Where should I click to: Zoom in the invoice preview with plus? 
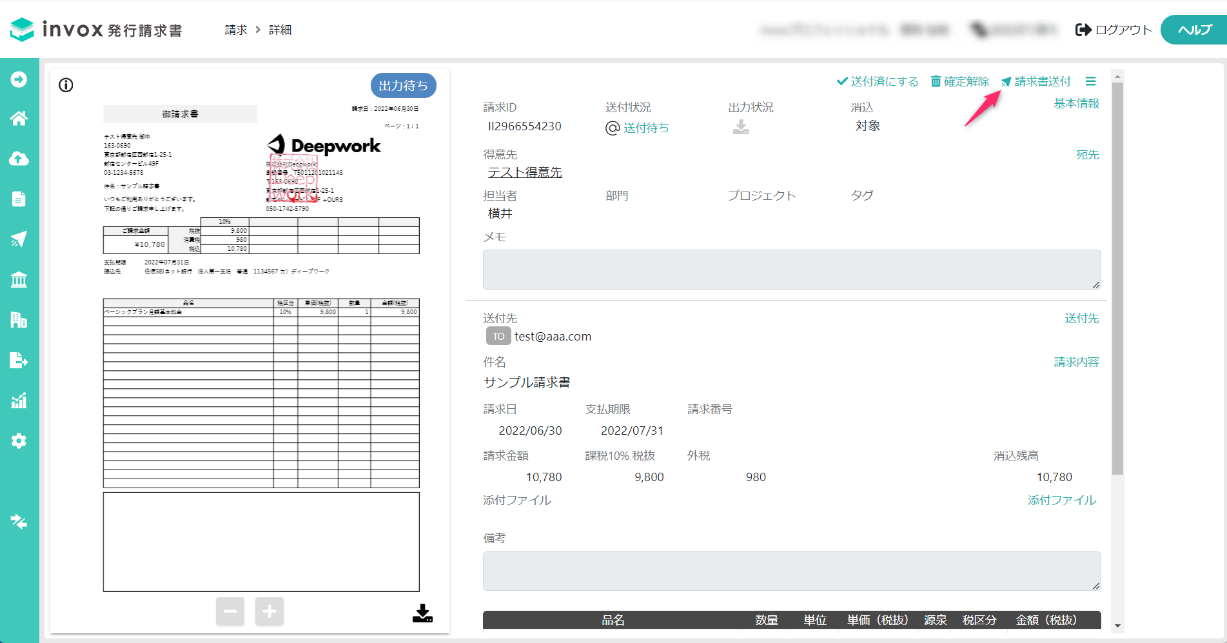[x=270, y=611]
